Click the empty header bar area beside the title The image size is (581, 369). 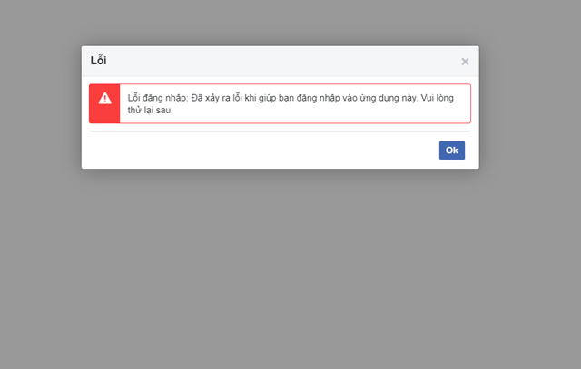coord(272,61)
